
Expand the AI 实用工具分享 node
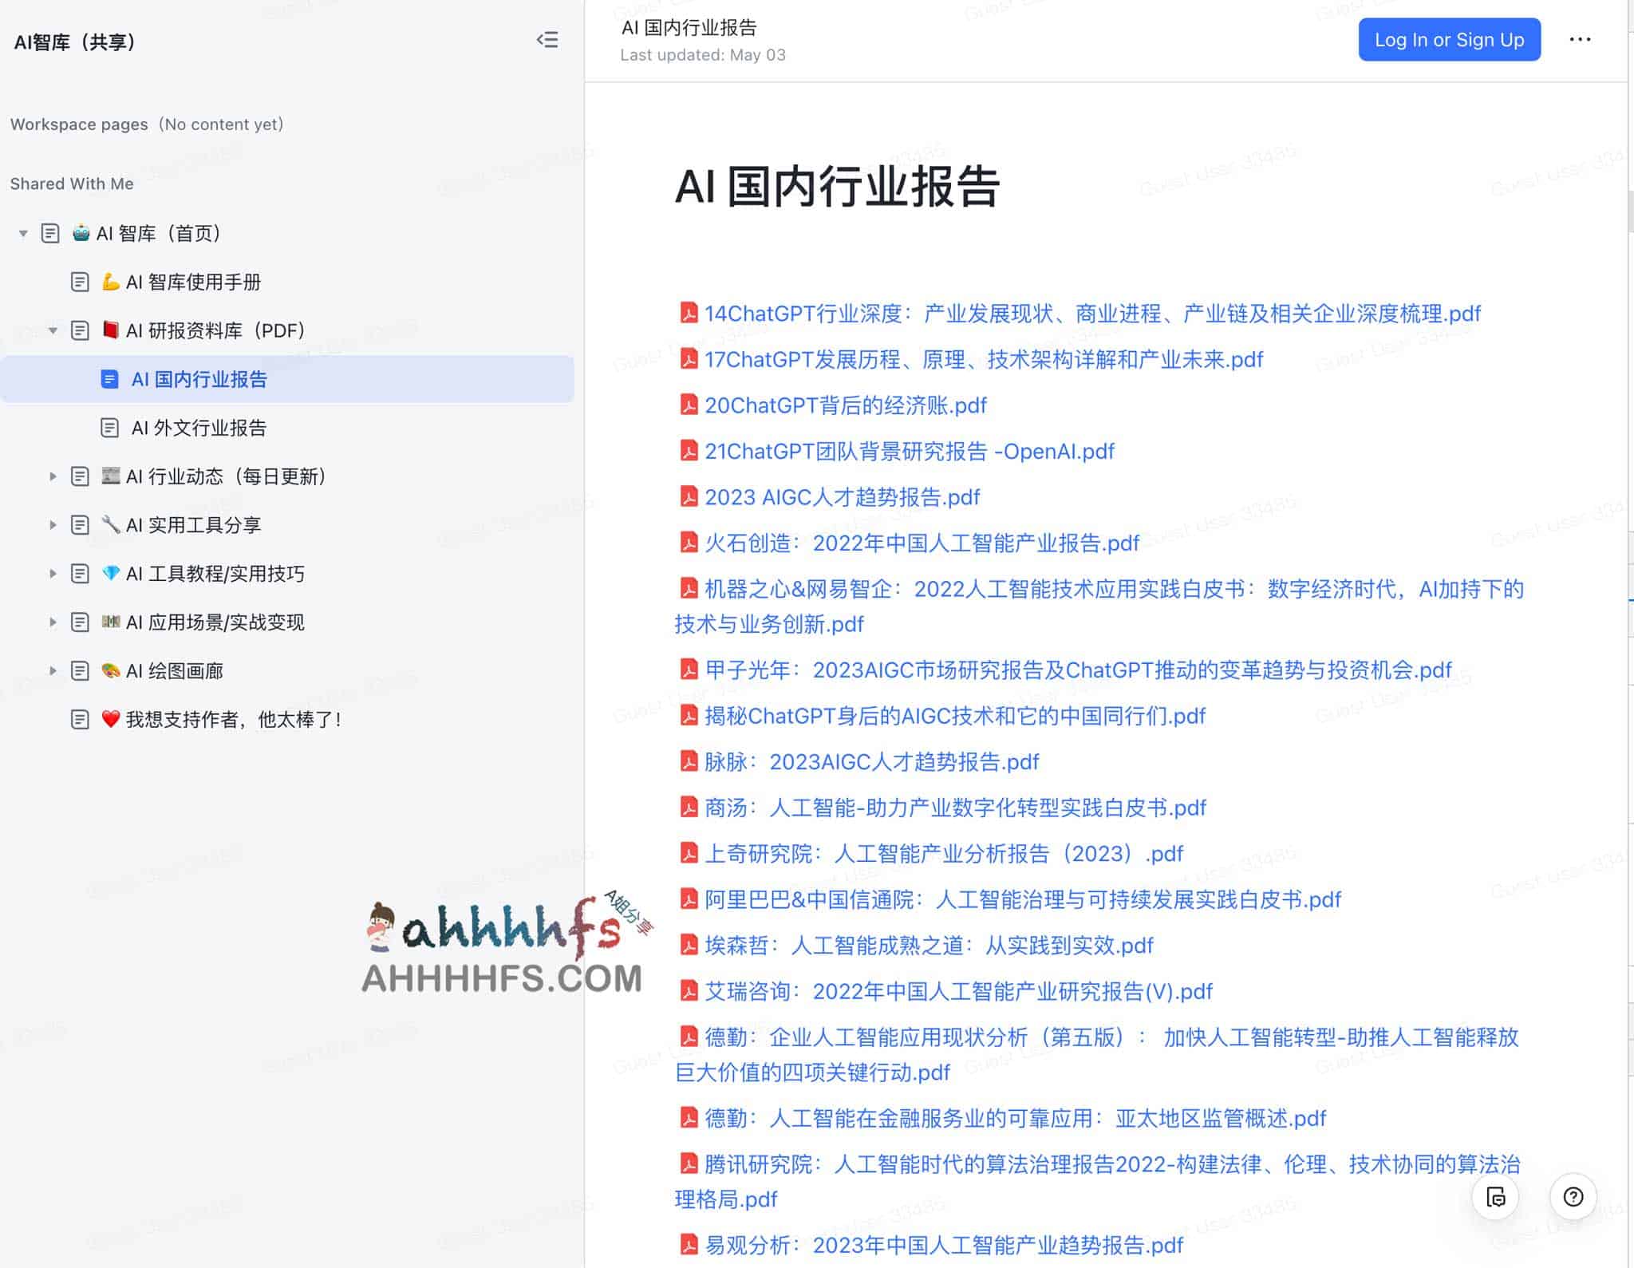(x=53, y=524)
